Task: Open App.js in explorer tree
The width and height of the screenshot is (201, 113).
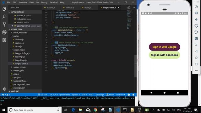Action: [x=16, y=74]
